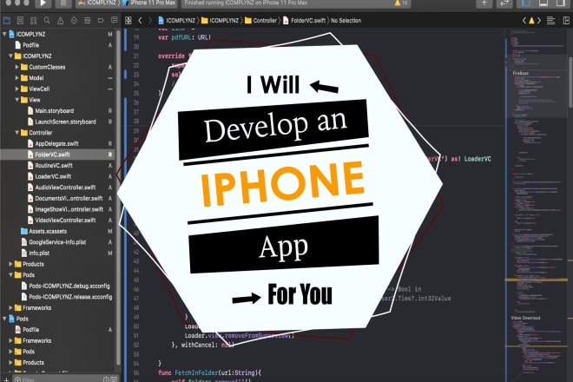Open the Find navigator magnifier tab
The image size is (573, 382).
47,21
